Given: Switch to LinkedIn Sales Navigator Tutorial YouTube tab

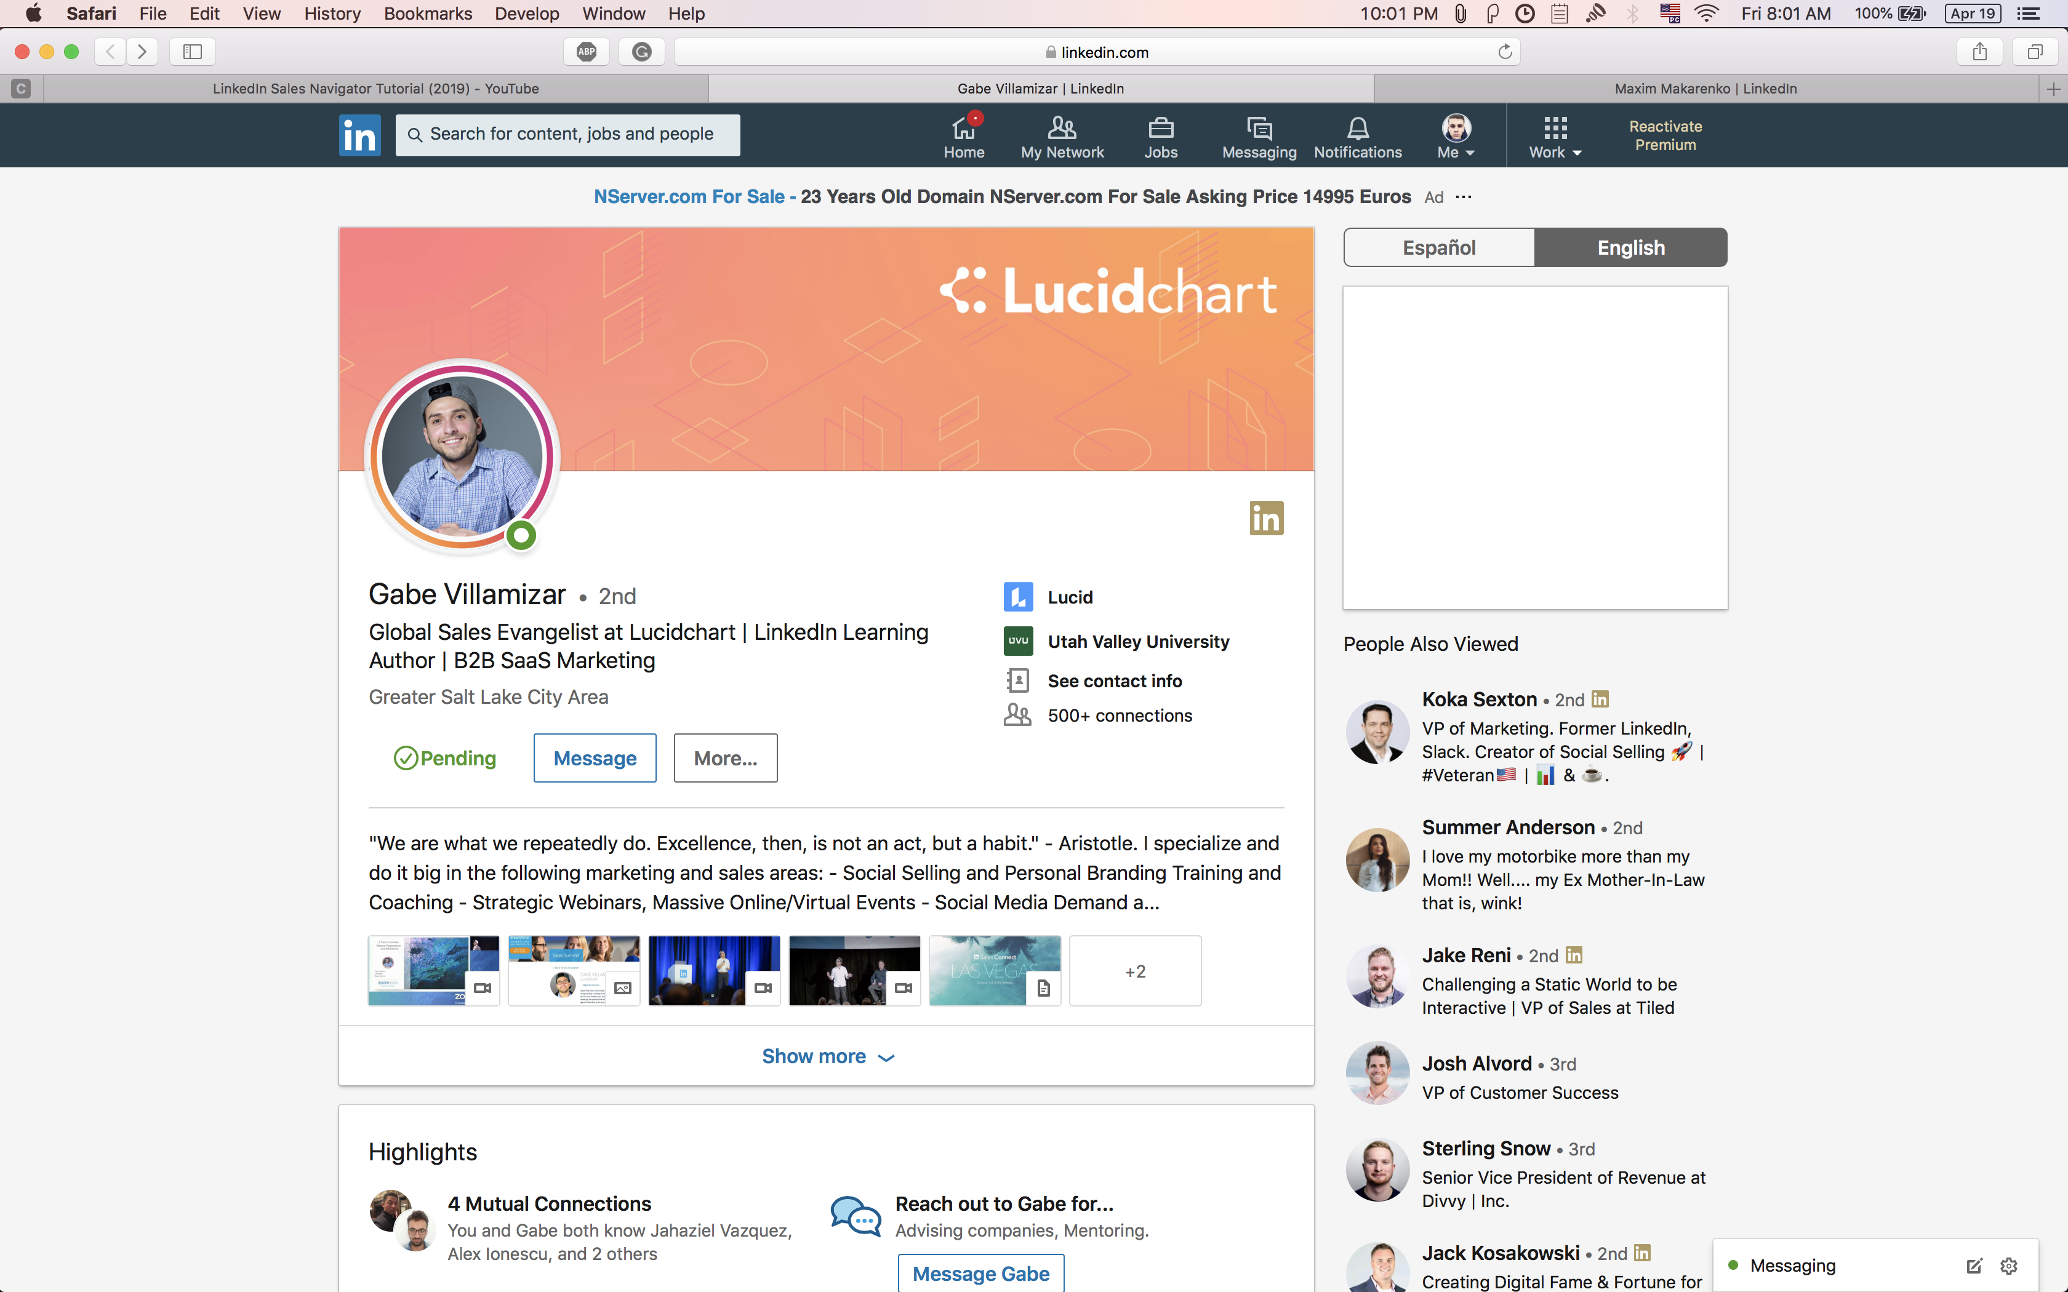Looking at the screenshot, I should [x=376, y=89].
